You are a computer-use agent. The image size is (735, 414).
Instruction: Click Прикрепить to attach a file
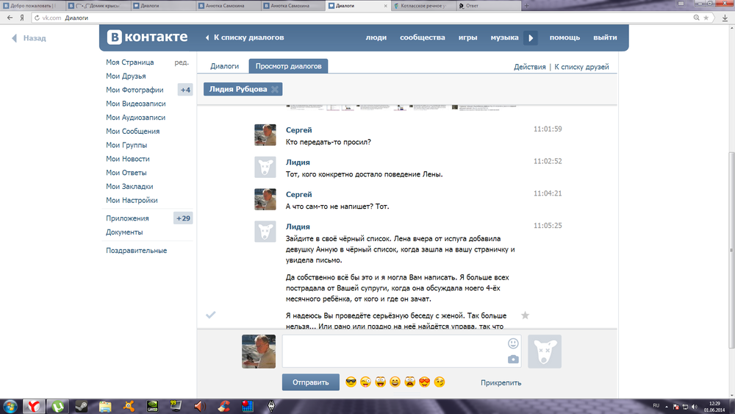501,382
